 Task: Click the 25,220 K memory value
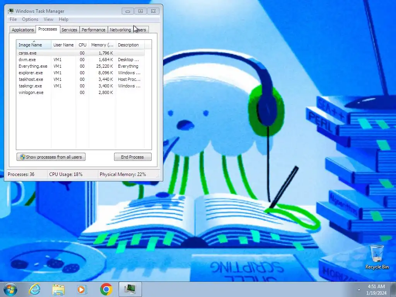click(x=104, y=66)
